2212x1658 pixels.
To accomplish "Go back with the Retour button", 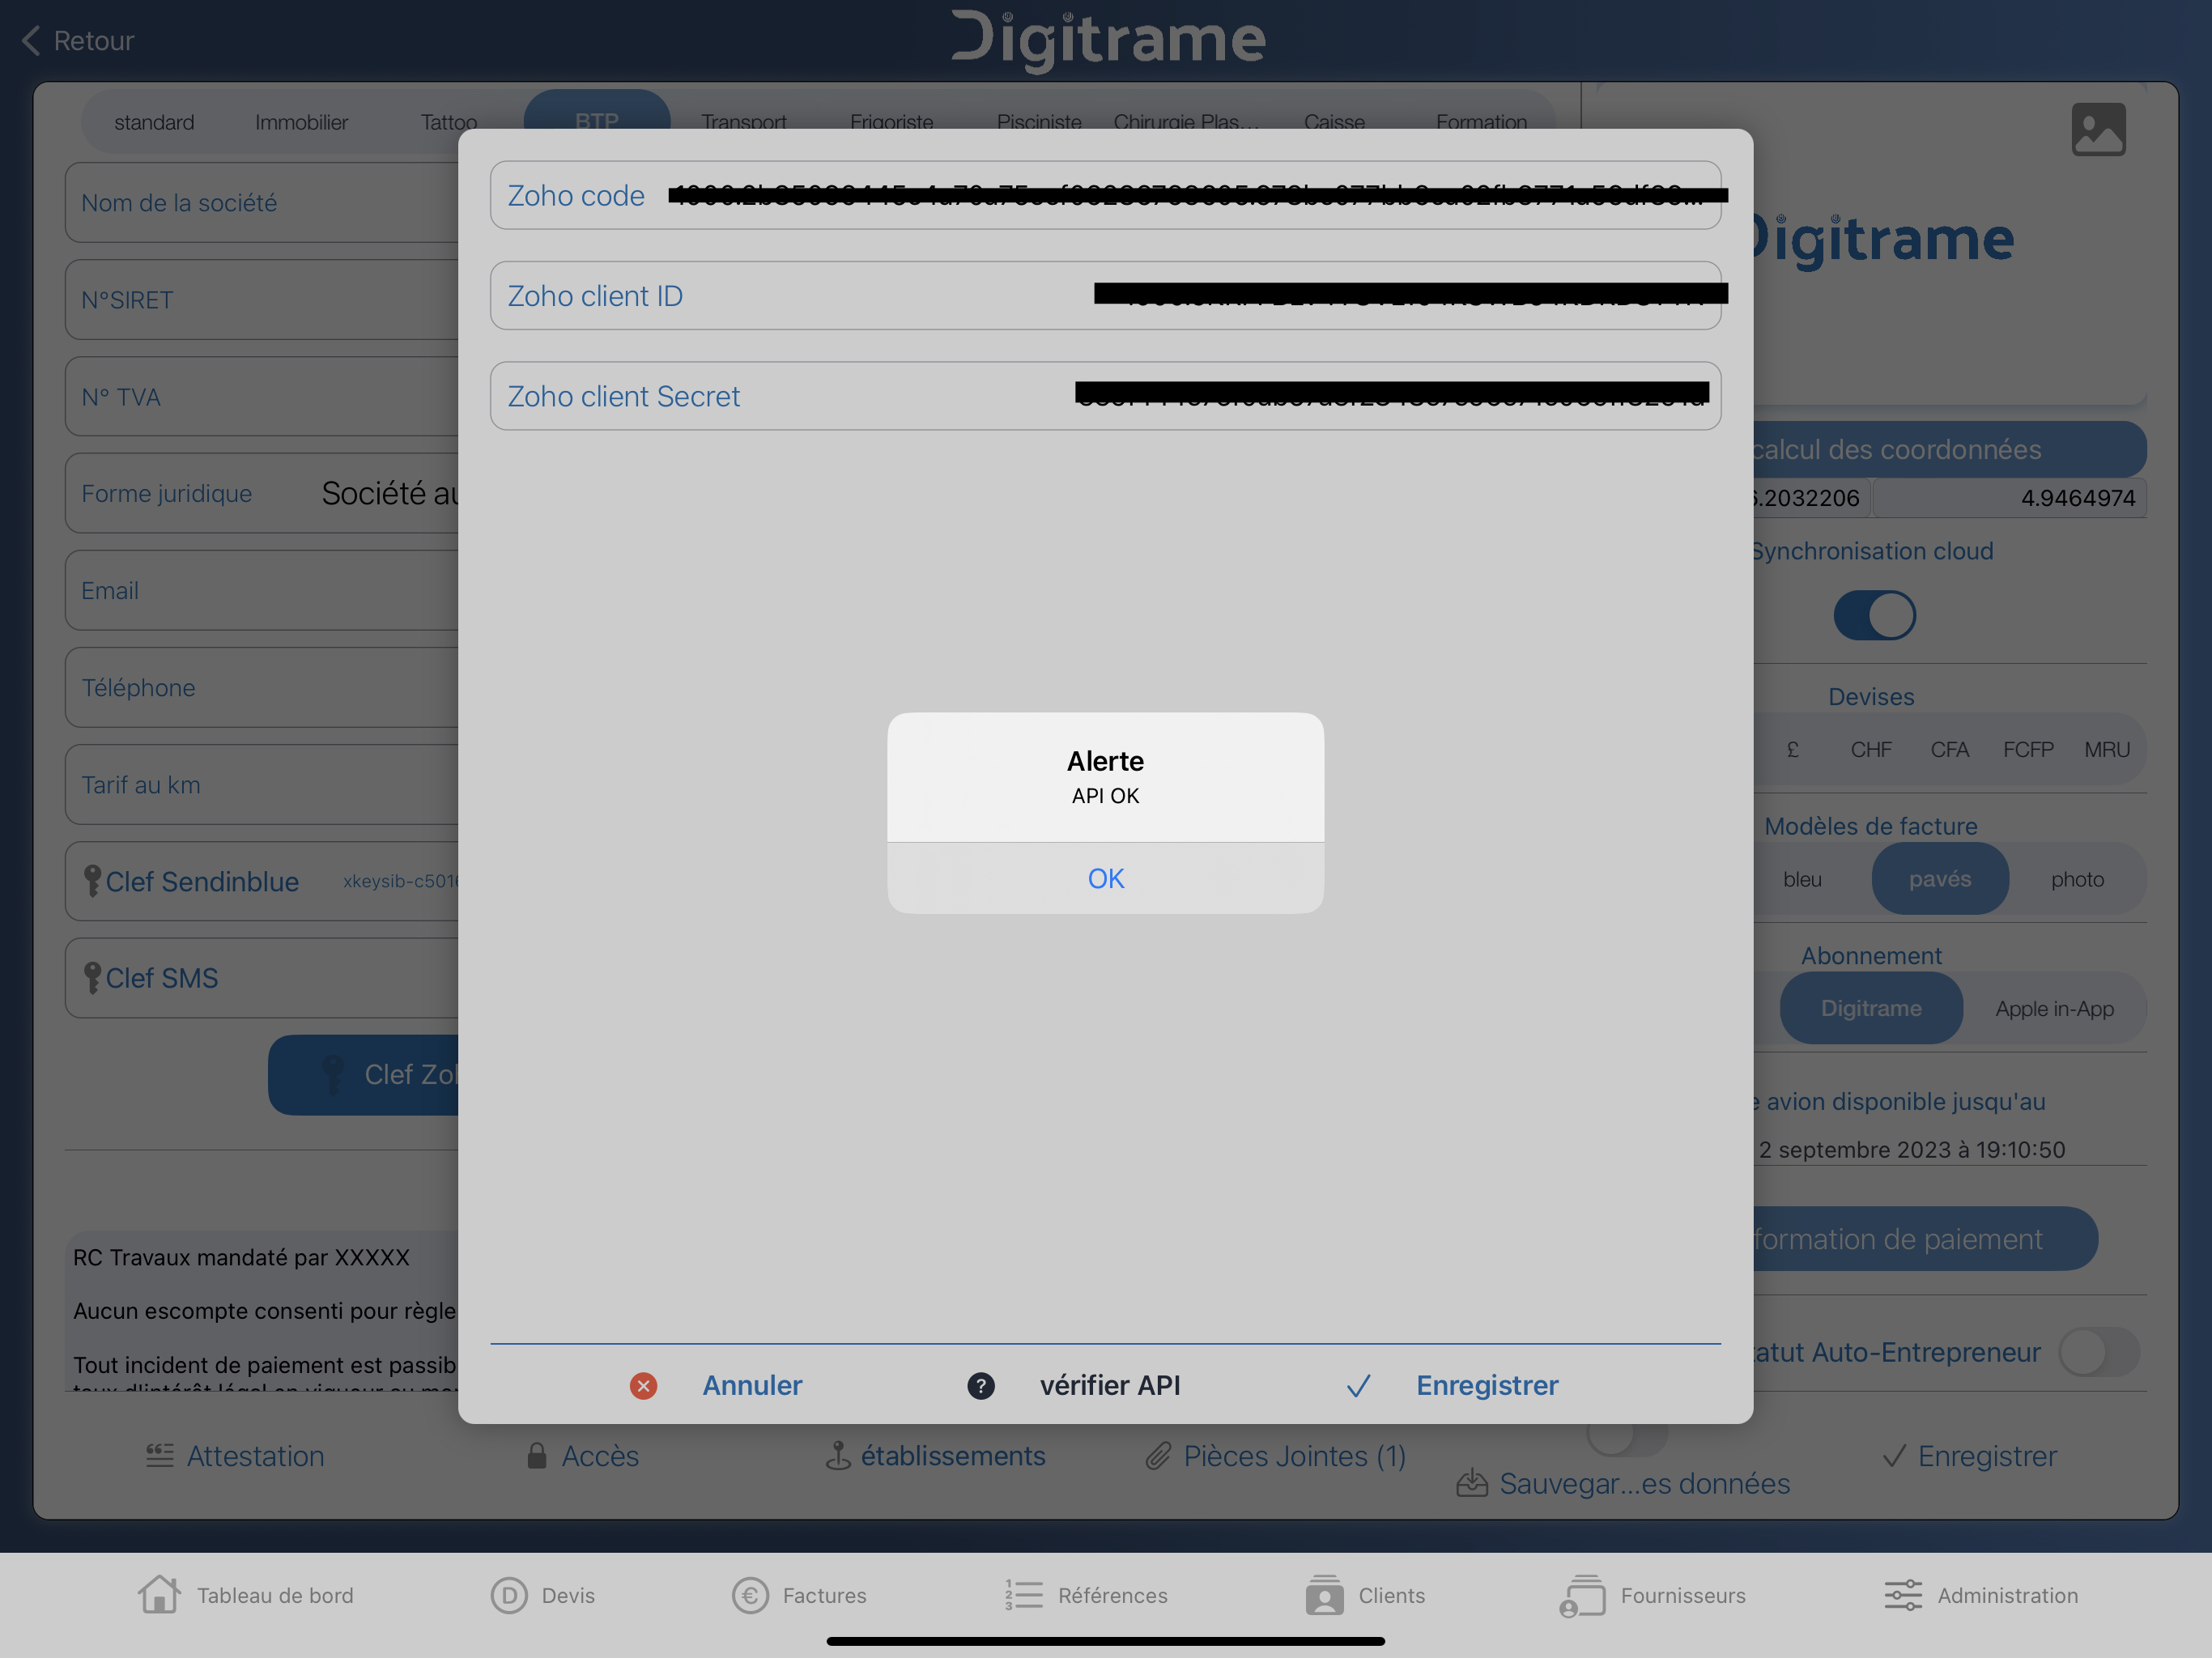I will pos(77,41).
